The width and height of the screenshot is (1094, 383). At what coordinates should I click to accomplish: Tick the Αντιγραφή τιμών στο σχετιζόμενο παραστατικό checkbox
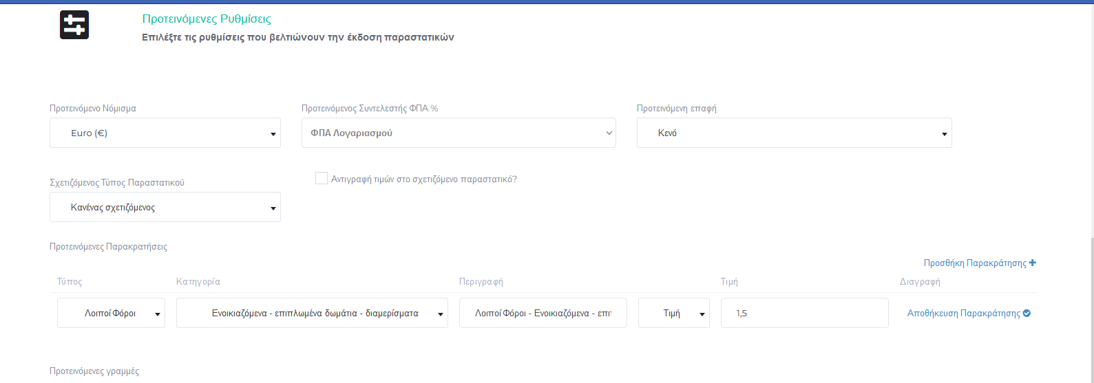tap(321, 179)
